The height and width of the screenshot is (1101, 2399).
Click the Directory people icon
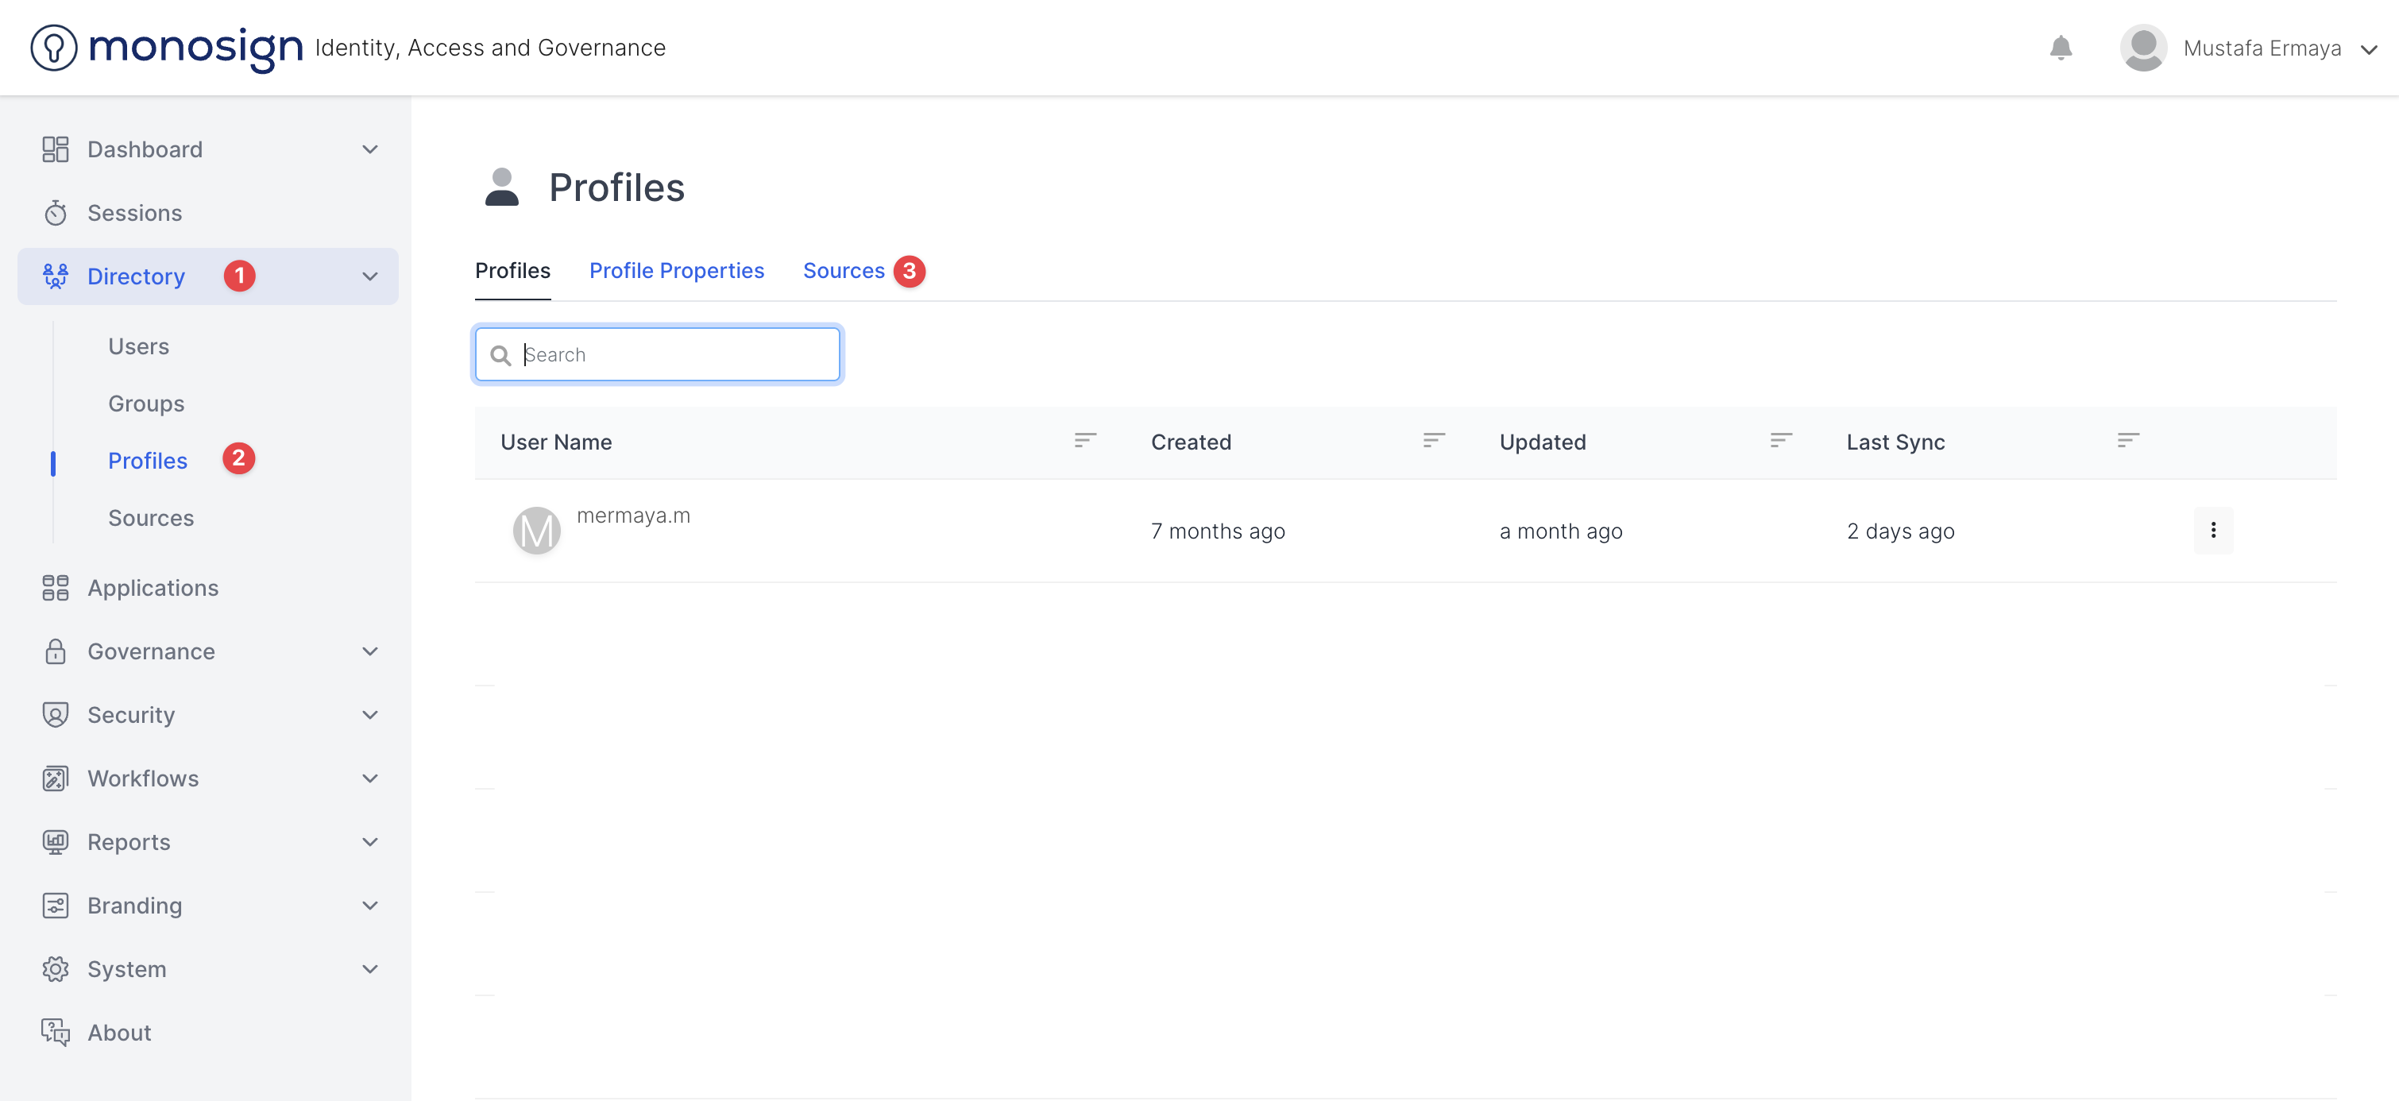coord(56,276)
